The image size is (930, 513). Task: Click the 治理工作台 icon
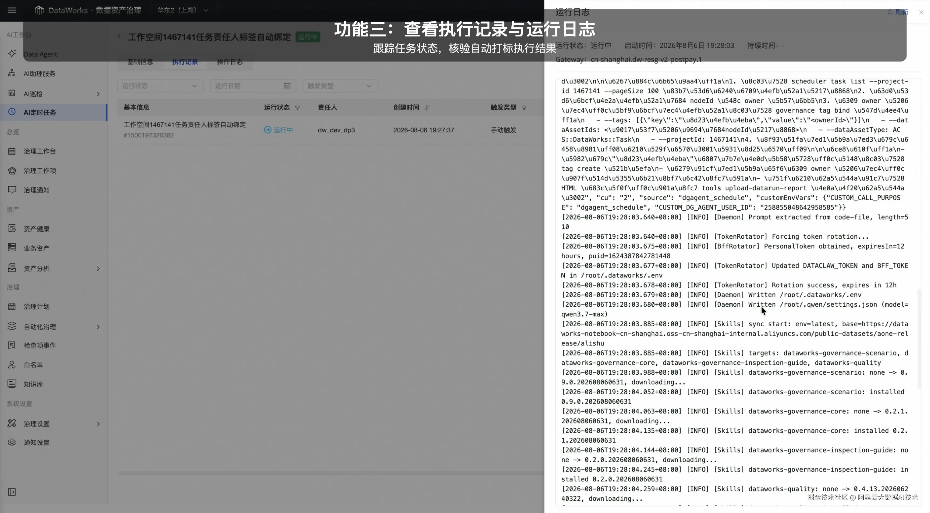tap(12, 151)
